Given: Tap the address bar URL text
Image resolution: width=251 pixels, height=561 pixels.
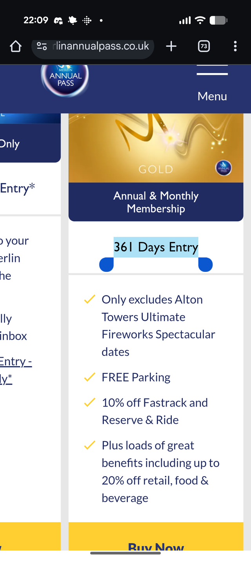Looking at the screenshot, I should pos(101,46).
